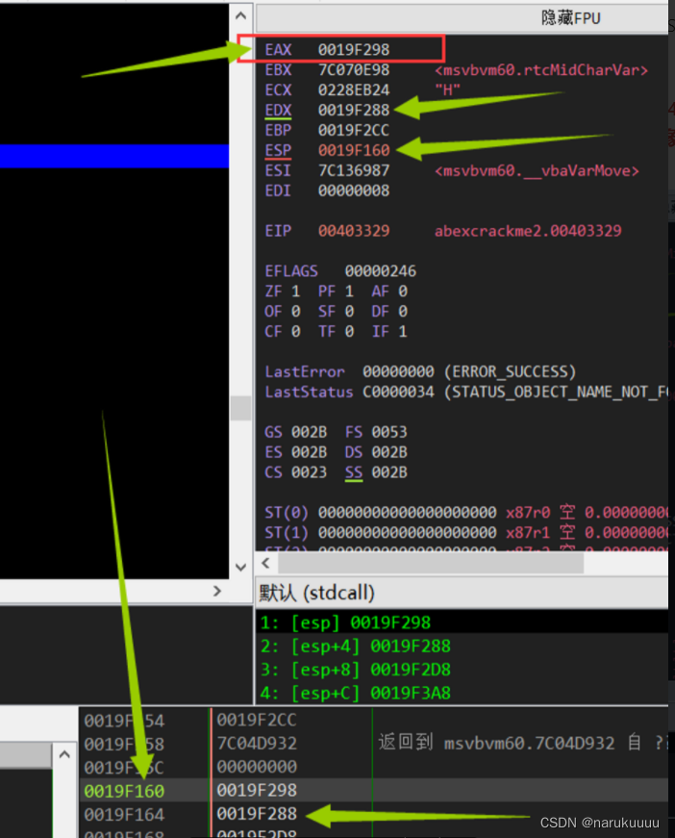Viewport: 675px width, 838px height.
Task: Select the DS segment register value 002B
Action: click(389, 452)
